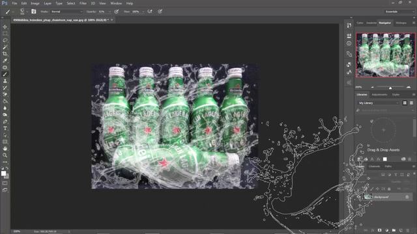
Task: Open the Filter menu
Action: tap(83, 3)
